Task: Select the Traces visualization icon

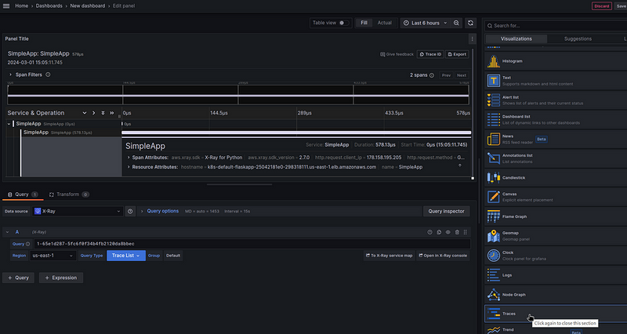Action: coord(494,314)
